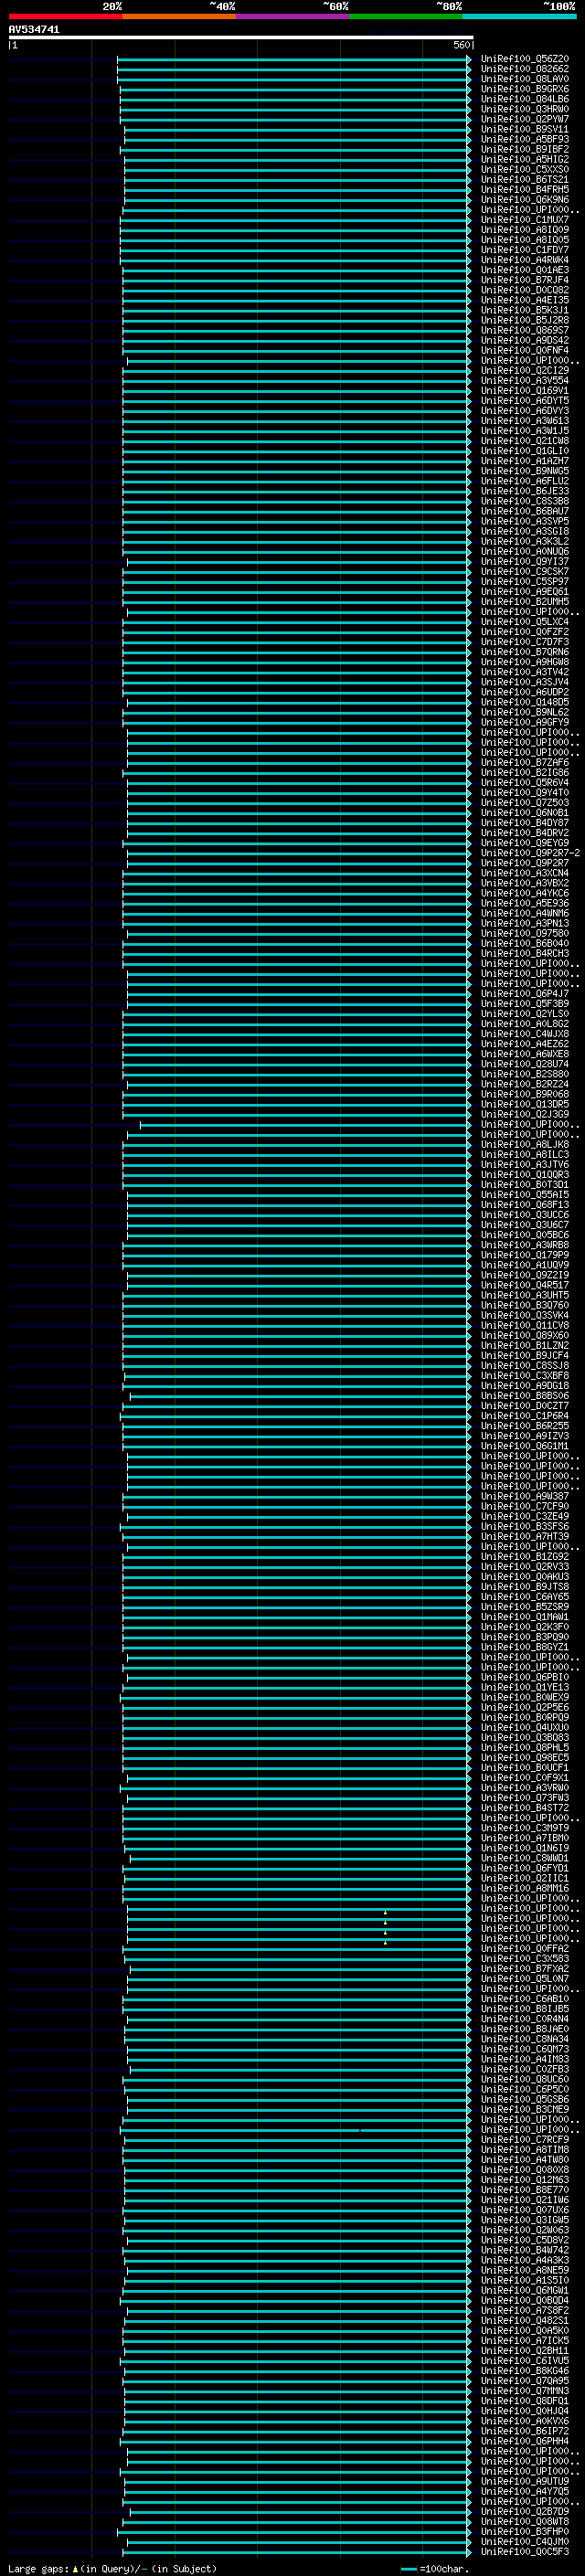Image resolution: width=585 pixels, height=2576 pixels.
Task: Select hit UniRef100_Q9P2R7-2
Action: click(x=530, y=853)
